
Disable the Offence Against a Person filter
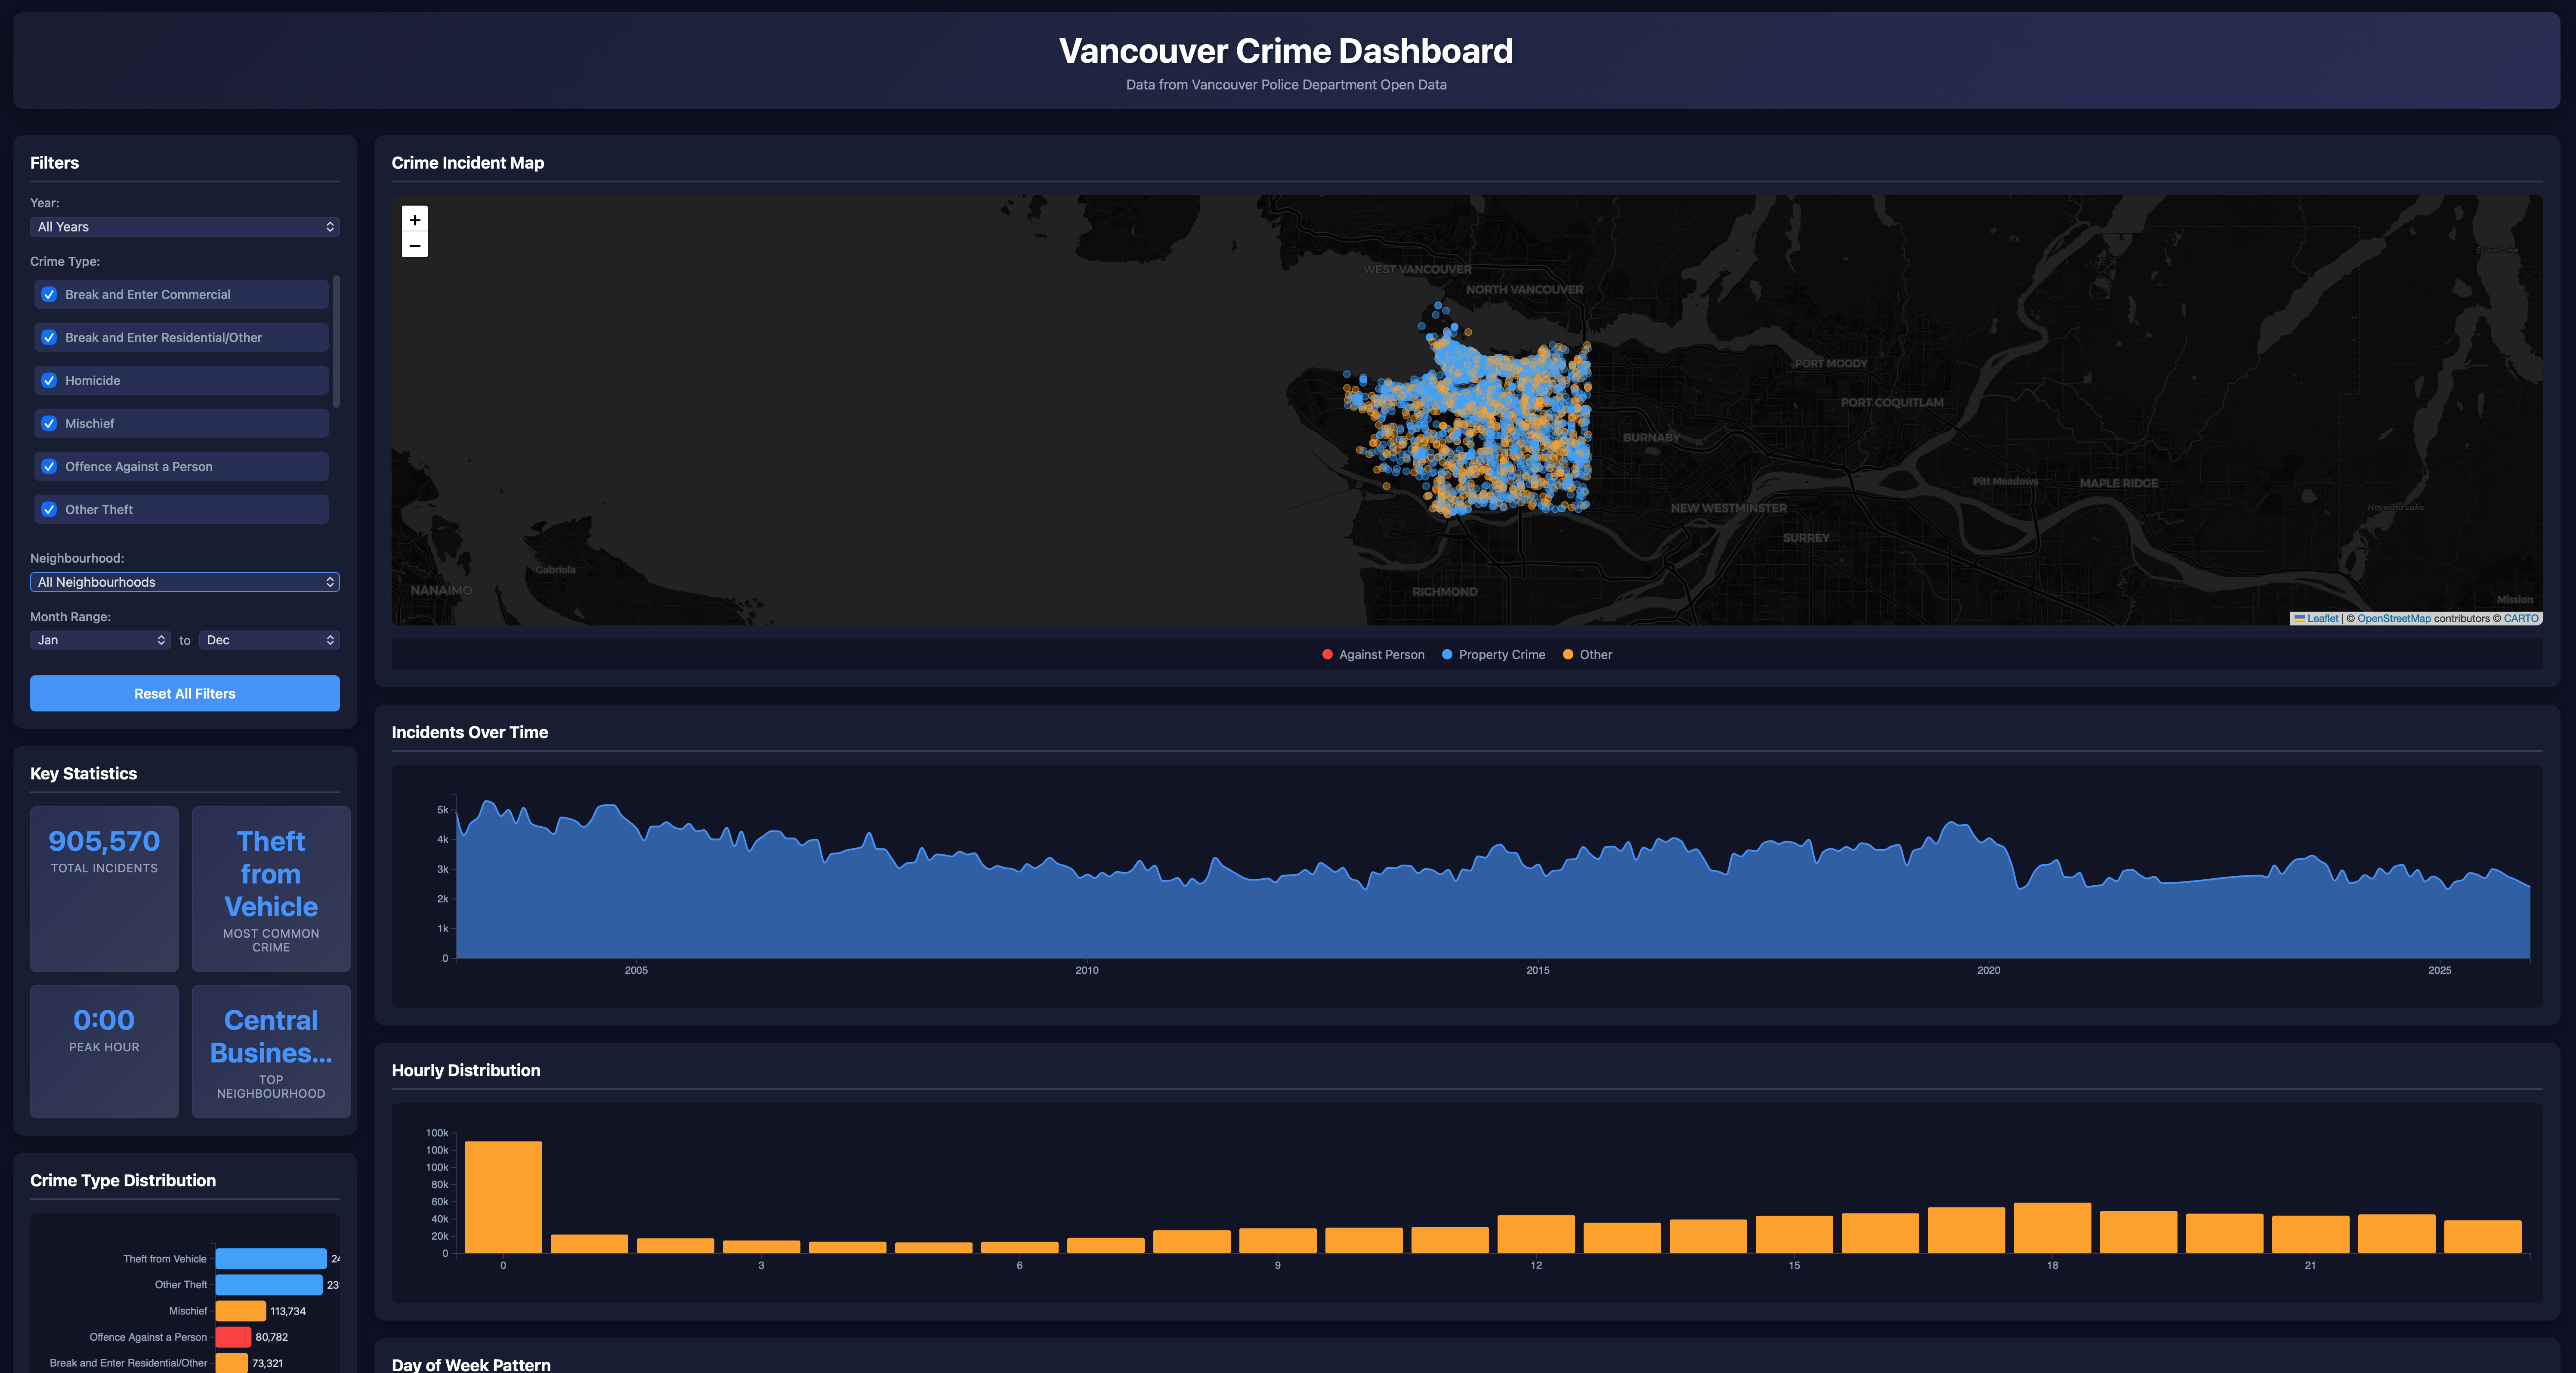tap(49, 466)
